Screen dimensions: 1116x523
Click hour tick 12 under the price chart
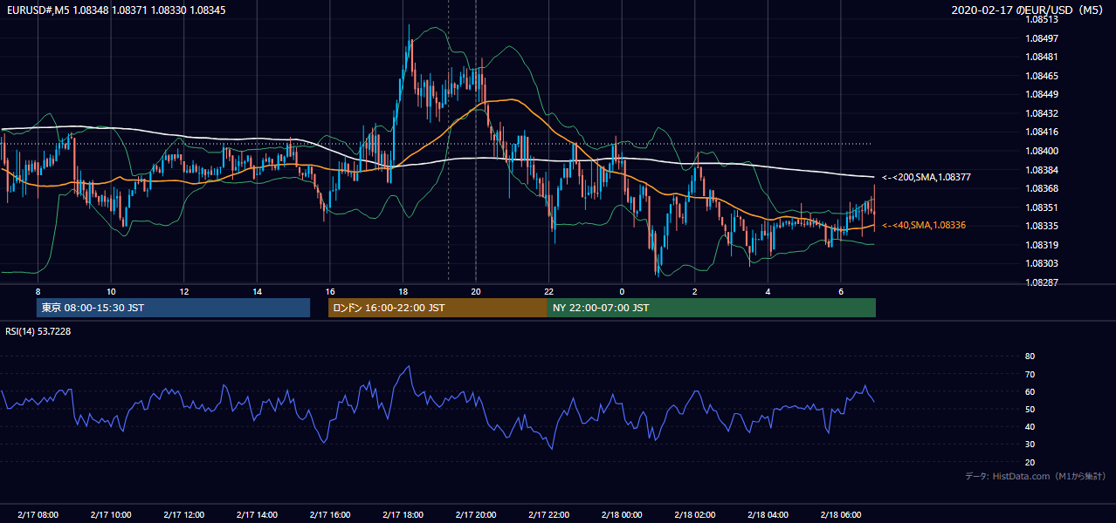[184, 291]
